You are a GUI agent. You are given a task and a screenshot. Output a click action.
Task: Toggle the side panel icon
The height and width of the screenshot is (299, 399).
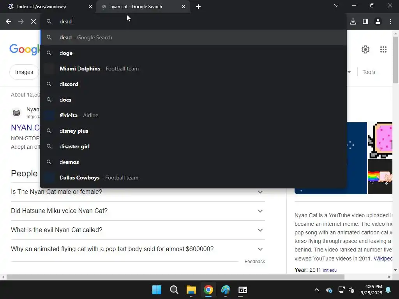coord(365,22)
